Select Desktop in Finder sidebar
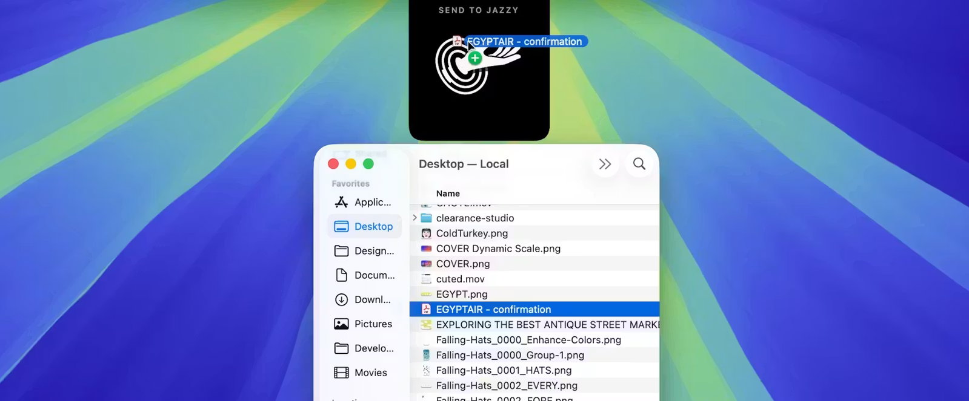The height and width of the screenshot is (401, 969). tap(364, 226)
